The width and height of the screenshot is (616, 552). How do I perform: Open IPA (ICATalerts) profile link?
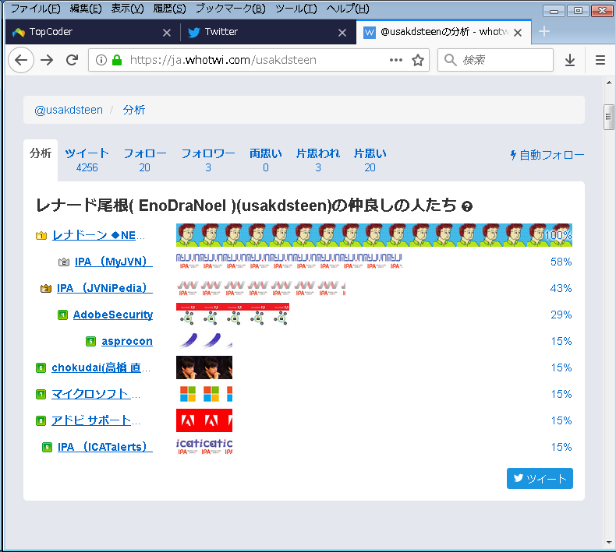point(105,447)
